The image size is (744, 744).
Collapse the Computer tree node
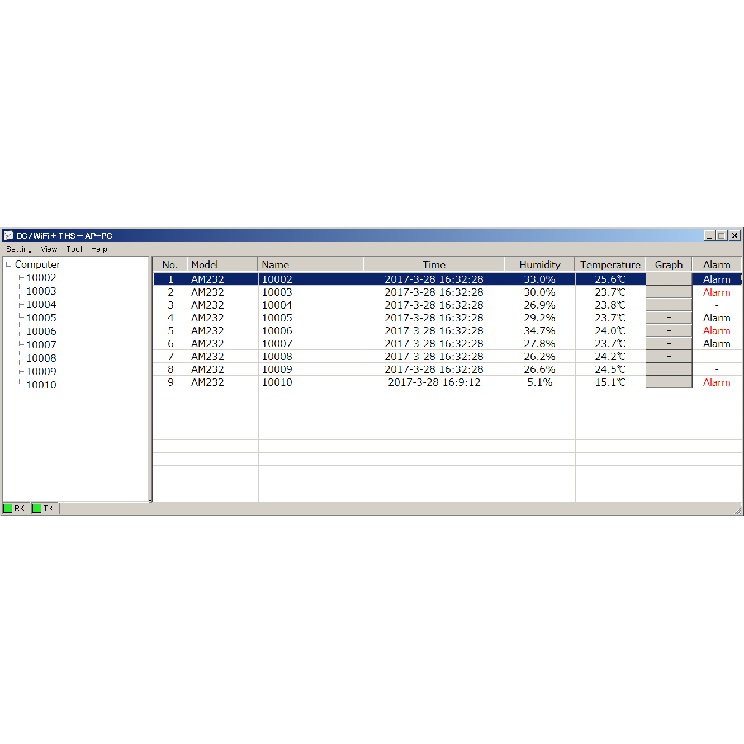(x=9, y=264)
